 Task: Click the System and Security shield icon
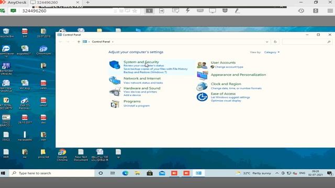(x=115, y=65)
